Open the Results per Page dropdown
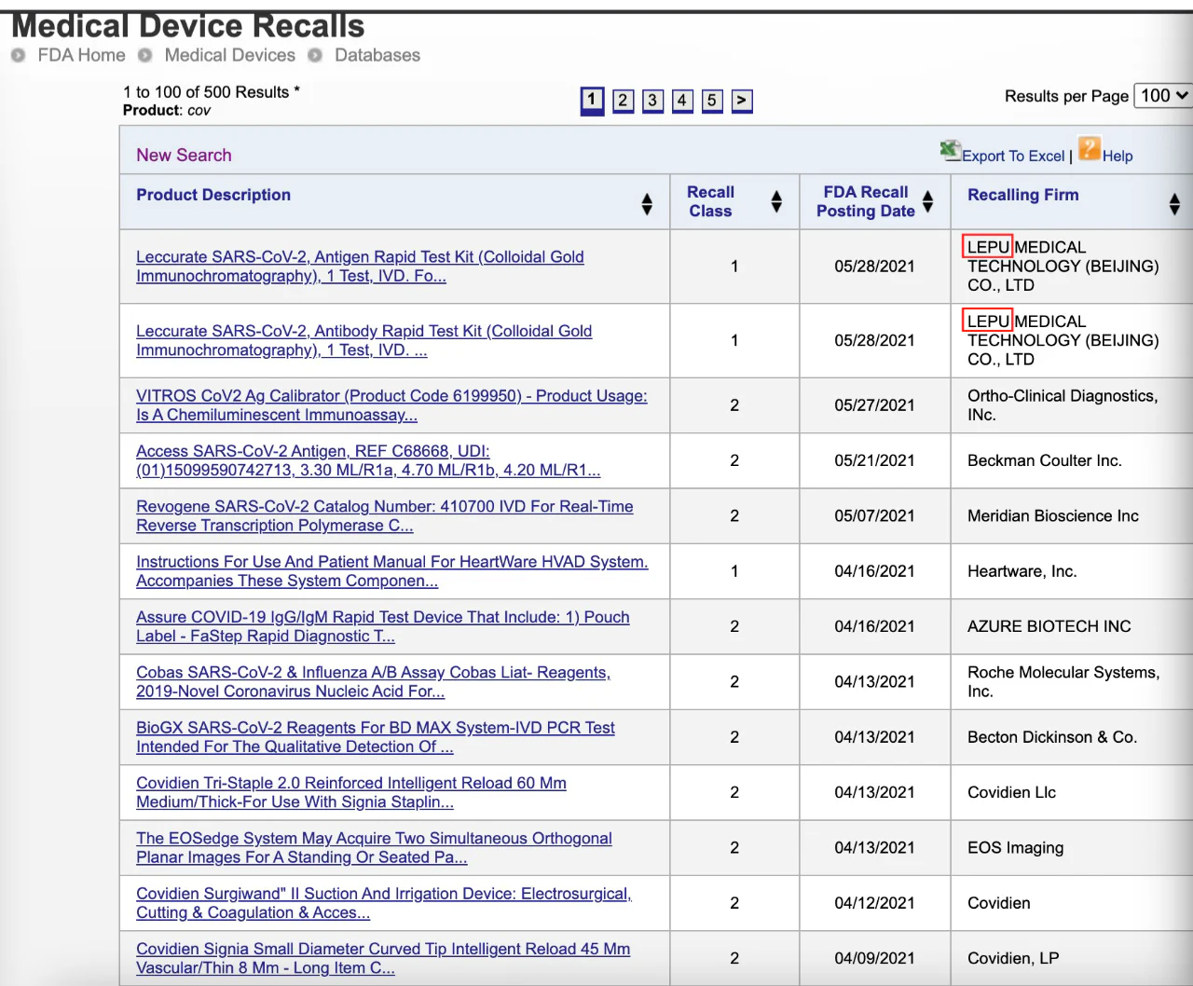Viewport: 1193px width, 986px height. pos(1162,95)
